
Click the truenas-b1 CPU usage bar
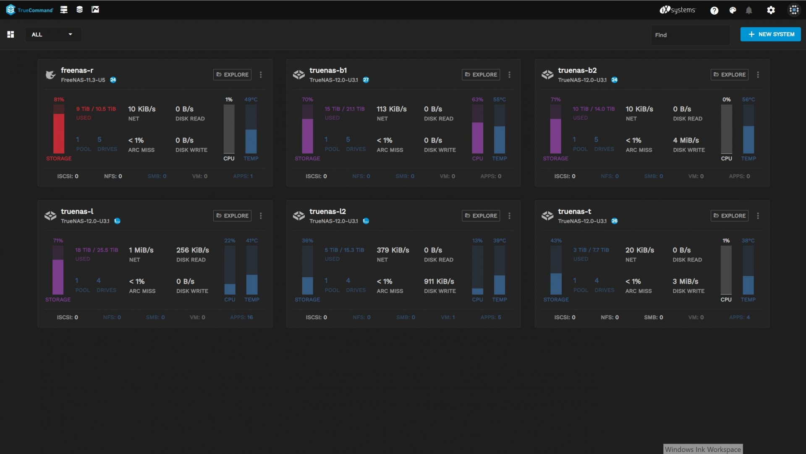(478, 129)
